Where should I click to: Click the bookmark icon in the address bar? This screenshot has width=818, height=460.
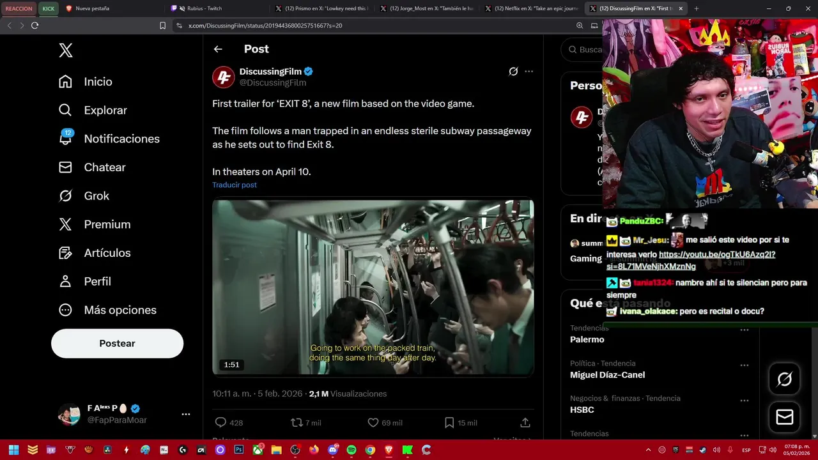pos(162,26)
